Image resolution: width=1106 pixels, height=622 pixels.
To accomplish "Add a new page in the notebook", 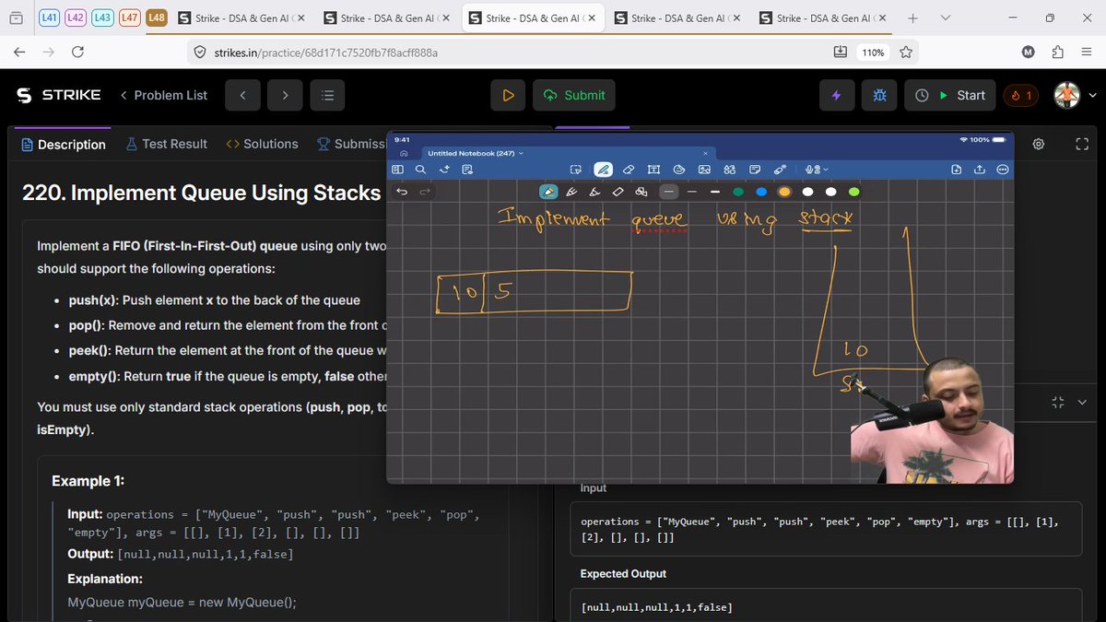I will 957,170.
